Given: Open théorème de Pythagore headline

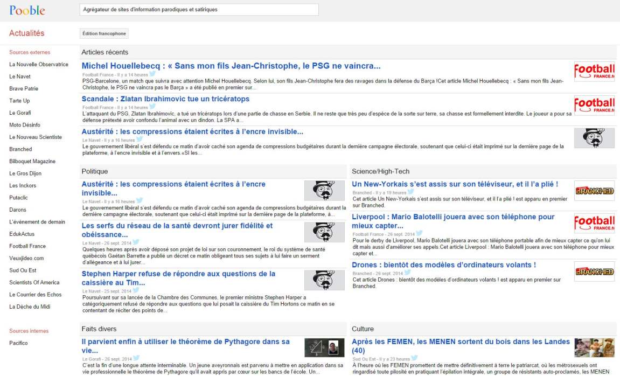Looking at the screenshot, I should coord(185,346).
